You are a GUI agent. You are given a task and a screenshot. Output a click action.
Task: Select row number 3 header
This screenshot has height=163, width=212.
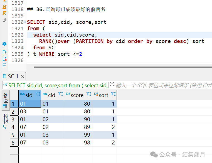14,119
